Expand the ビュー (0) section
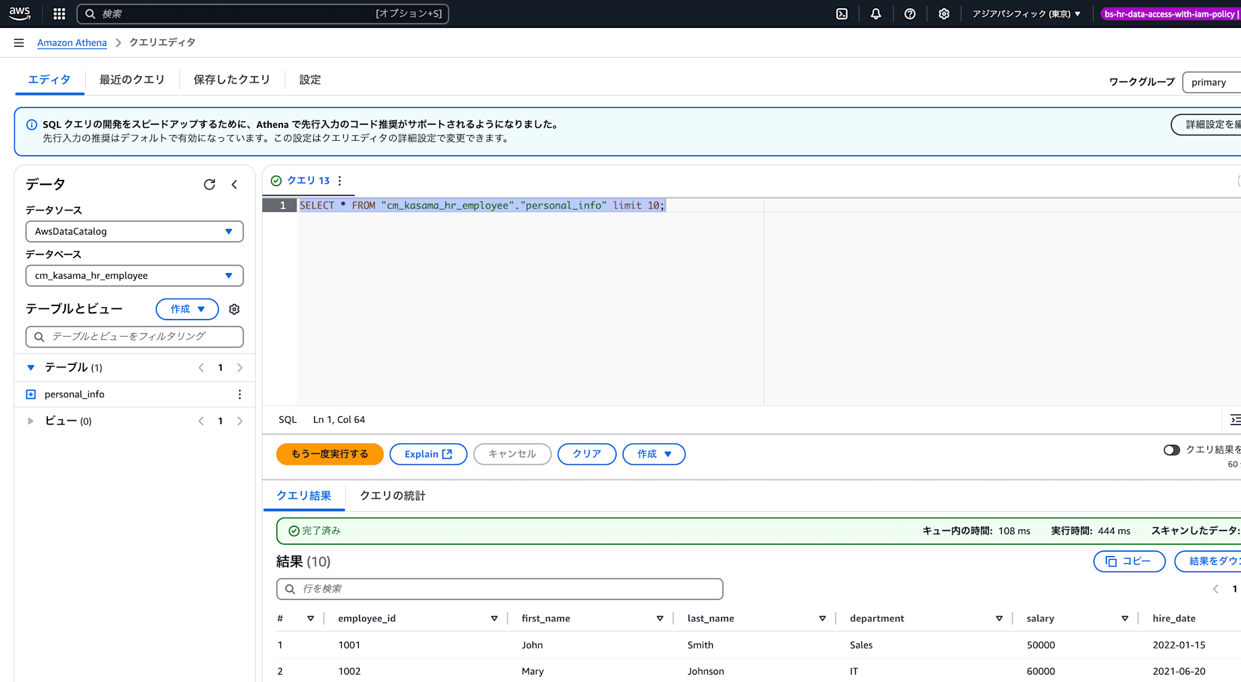Image resolution: width=1241 pixels, height=682 pixels. point(31,421)
